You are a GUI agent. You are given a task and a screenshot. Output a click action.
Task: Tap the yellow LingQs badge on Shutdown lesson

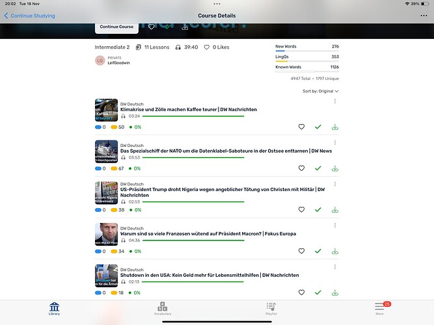[115, 292]
